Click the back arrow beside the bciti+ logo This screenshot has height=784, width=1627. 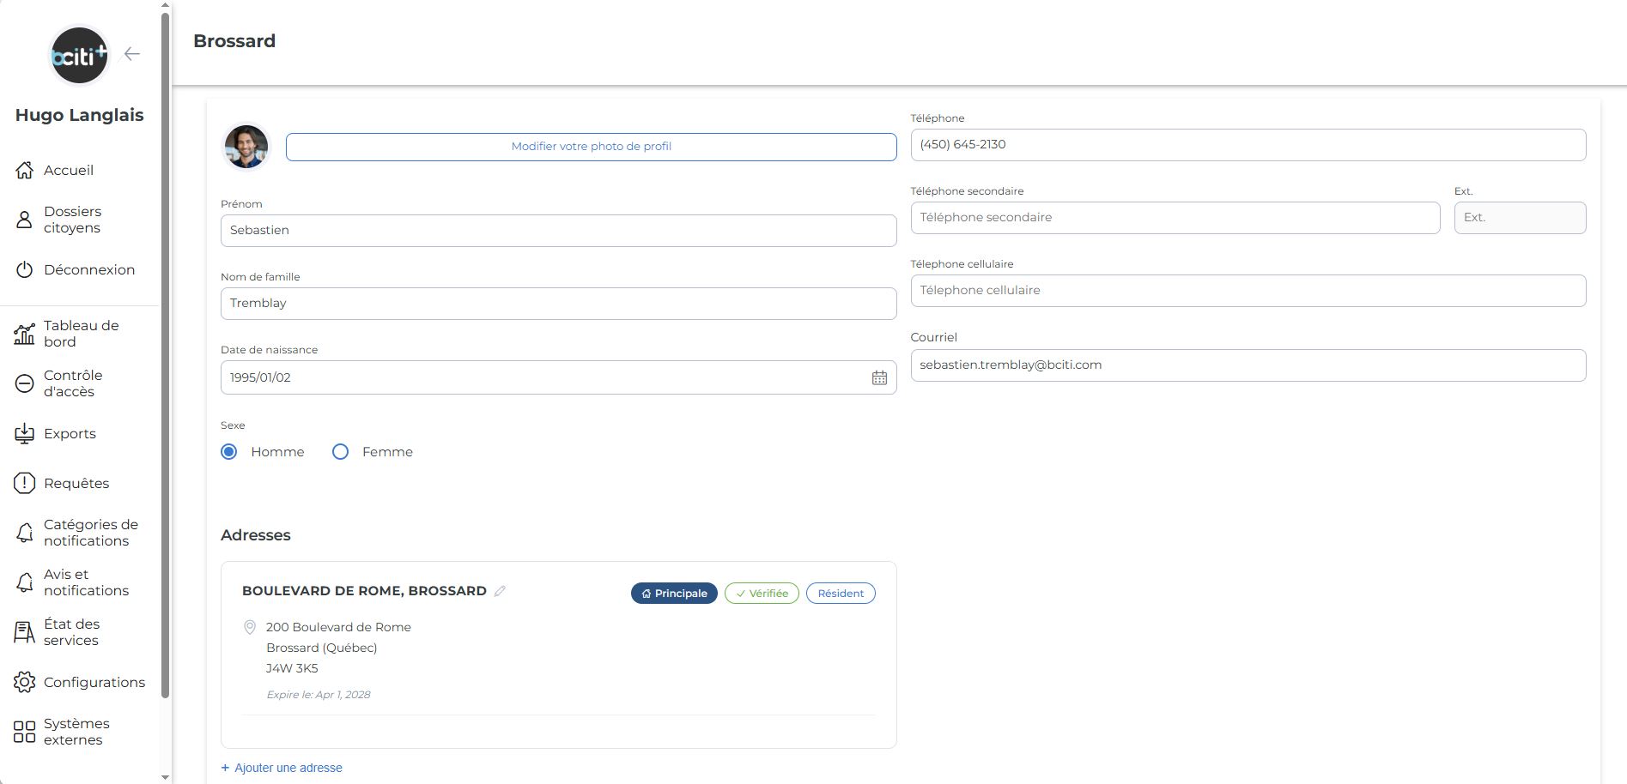tap(131, 54)
